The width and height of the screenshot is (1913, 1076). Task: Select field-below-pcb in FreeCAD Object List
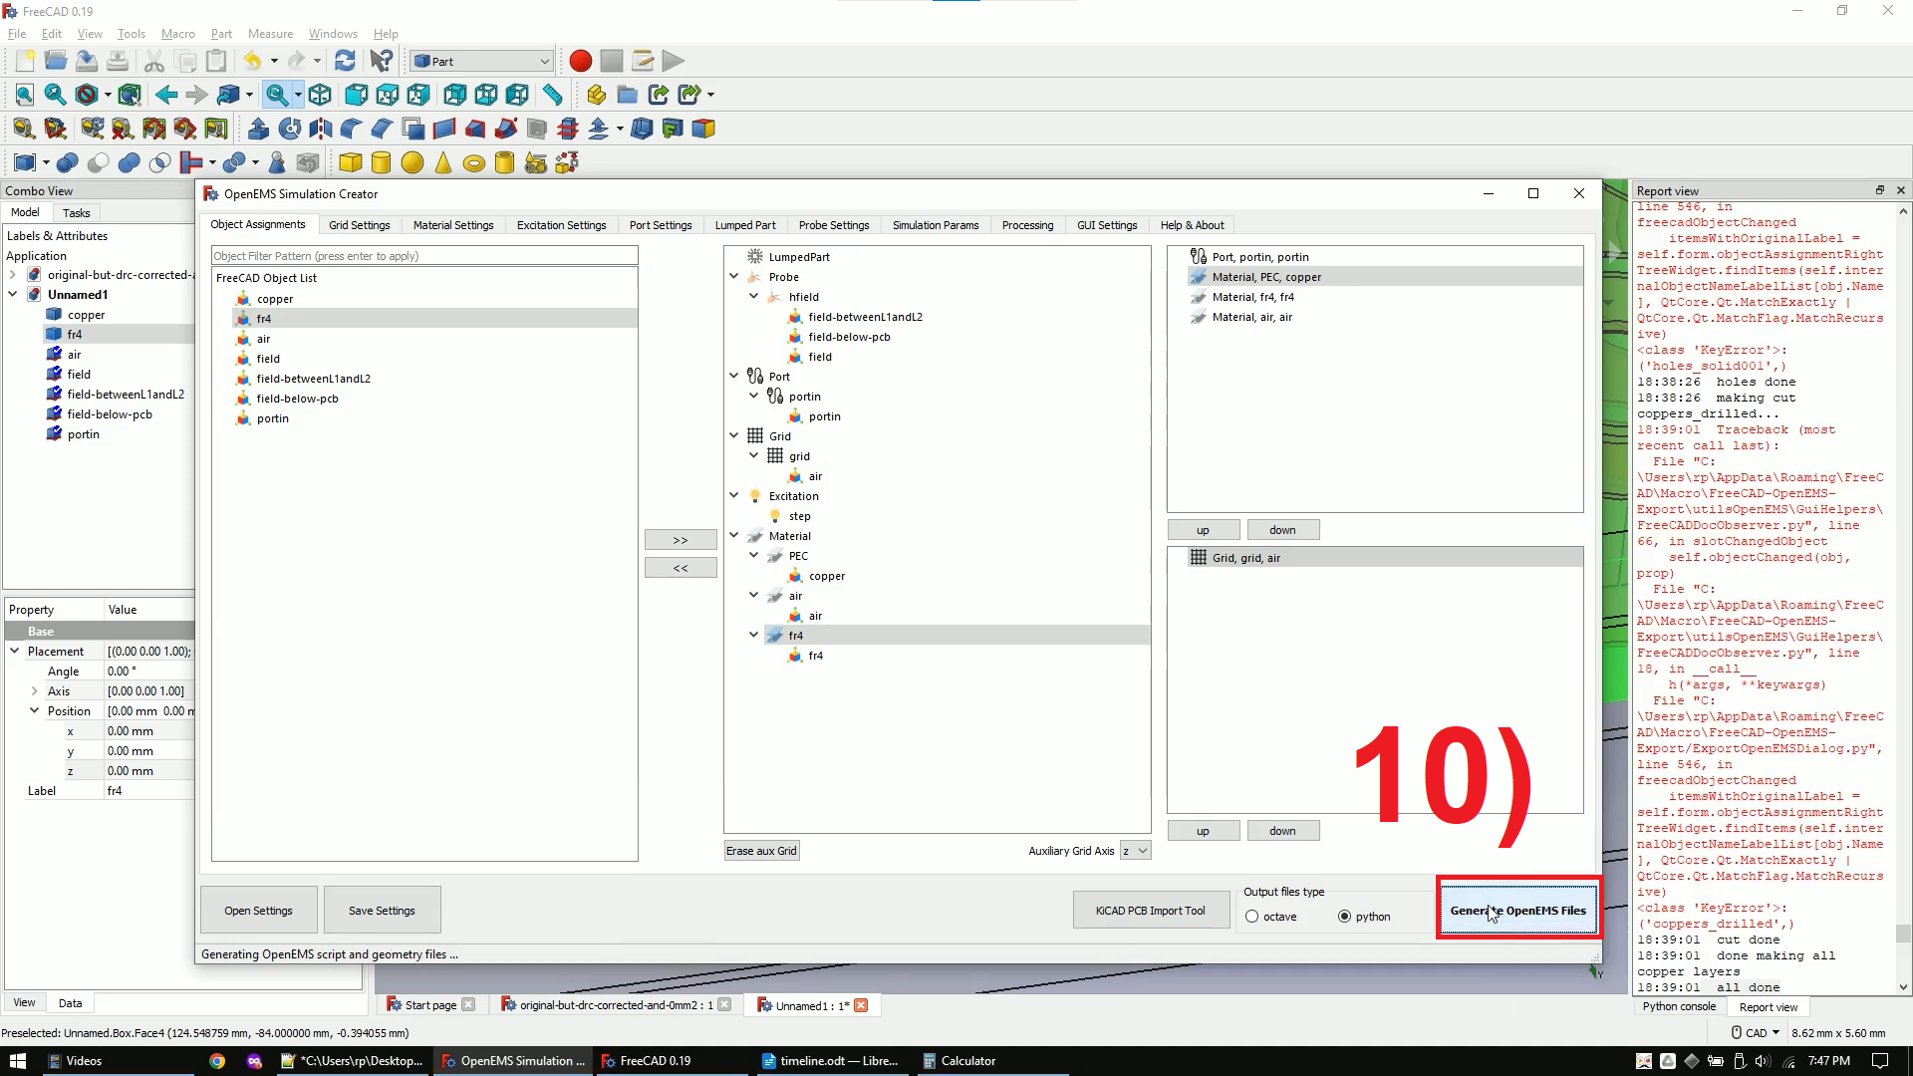[297, 399]
